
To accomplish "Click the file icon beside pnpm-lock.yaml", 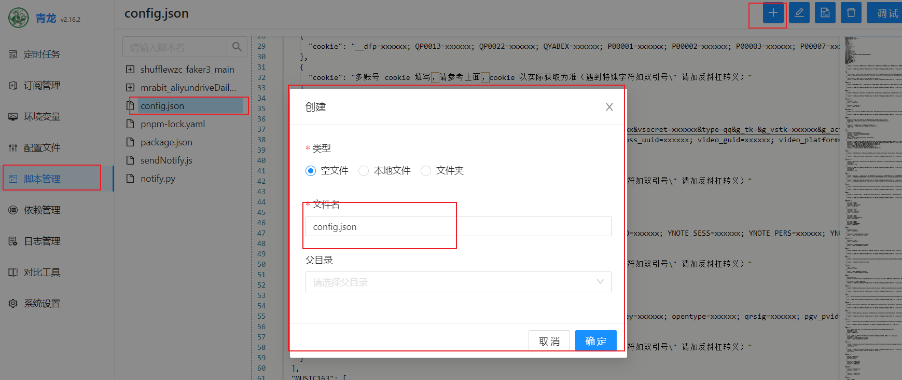I will (130, 124).
